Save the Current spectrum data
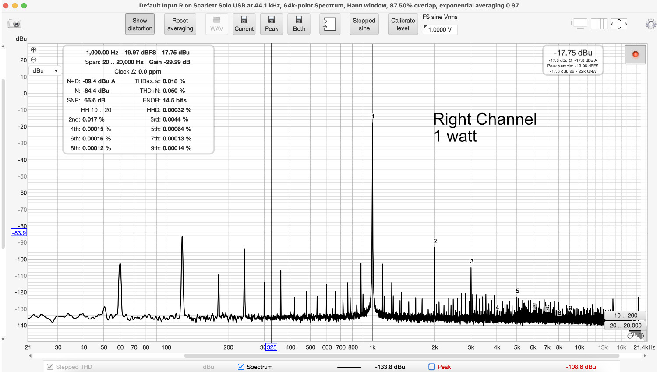Screen dimensions: 657x372 [244, 24]
